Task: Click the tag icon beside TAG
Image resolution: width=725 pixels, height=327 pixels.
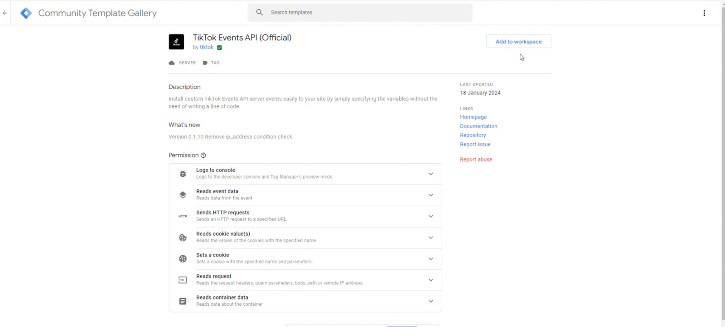Action: coord(205,63)
